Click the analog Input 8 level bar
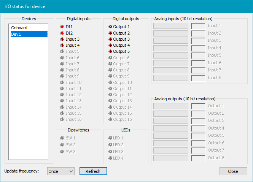Image resolution: width=253 pixels, height=182 pixels. (x=171, y=78)
